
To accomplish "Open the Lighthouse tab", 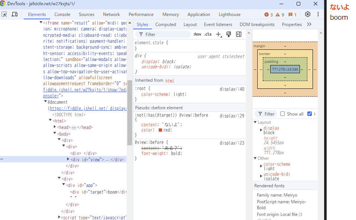I will [229, 14].
